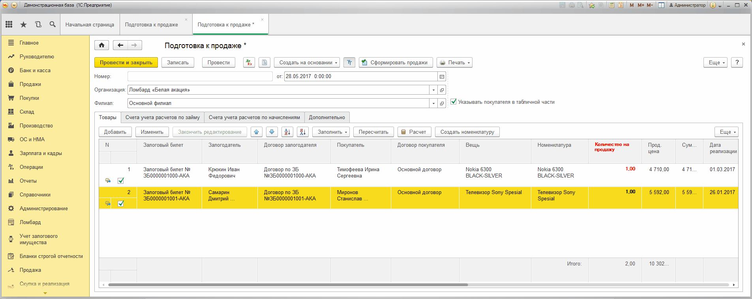The height and width of the screenshot is (299, 752).
Task: Expand the 'Создать на основании' dropdown
Action: (307, 63)
